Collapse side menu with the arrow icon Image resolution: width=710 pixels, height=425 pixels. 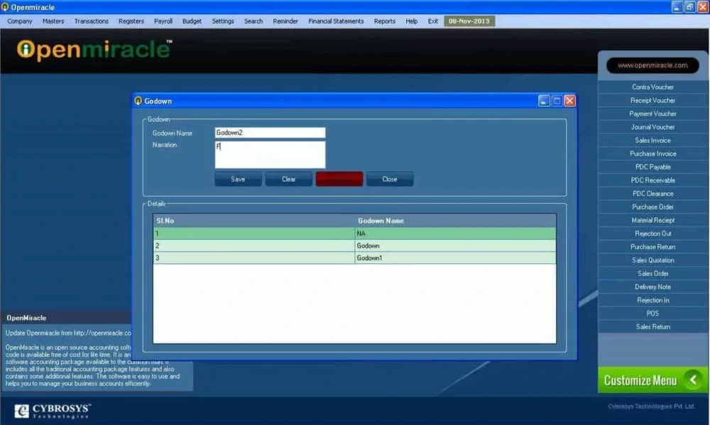click(693, 380)
